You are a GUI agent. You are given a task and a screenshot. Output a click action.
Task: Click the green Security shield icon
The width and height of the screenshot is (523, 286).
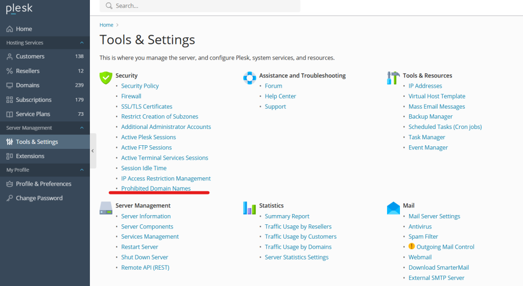pos(106,78)
